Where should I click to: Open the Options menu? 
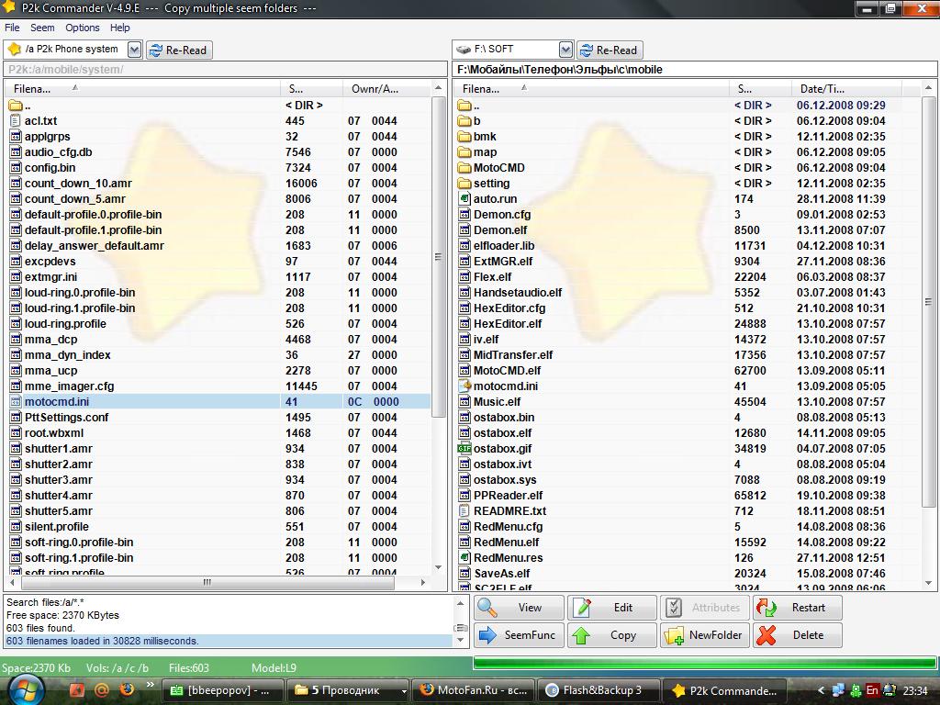coord(82,28)
